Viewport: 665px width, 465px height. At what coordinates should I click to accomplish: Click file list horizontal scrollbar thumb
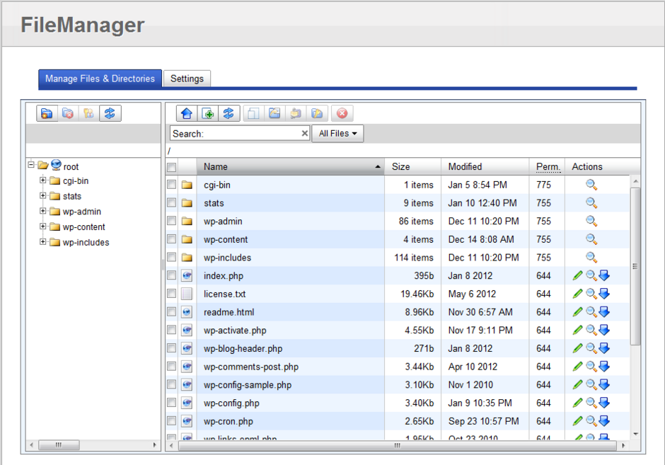(398, 445)
